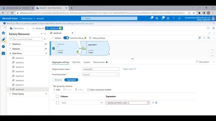This screenshot has width=216, height=121.
Task: Tick the checkbox for the items row
Action: pos(58,103)
